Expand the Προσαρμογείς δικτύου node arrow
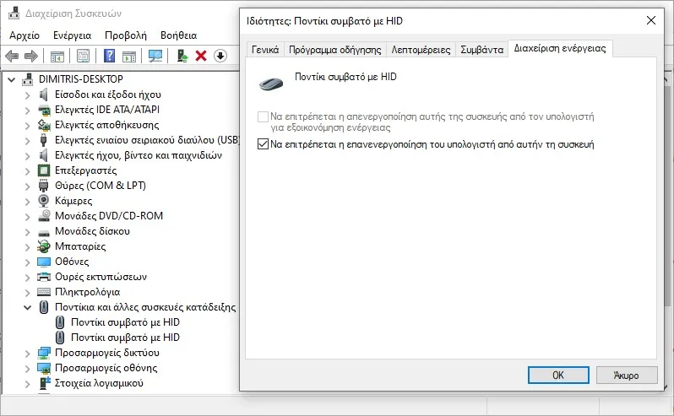Image resolution: width=674 pixels, height=416 pixels. coord(28,354)
